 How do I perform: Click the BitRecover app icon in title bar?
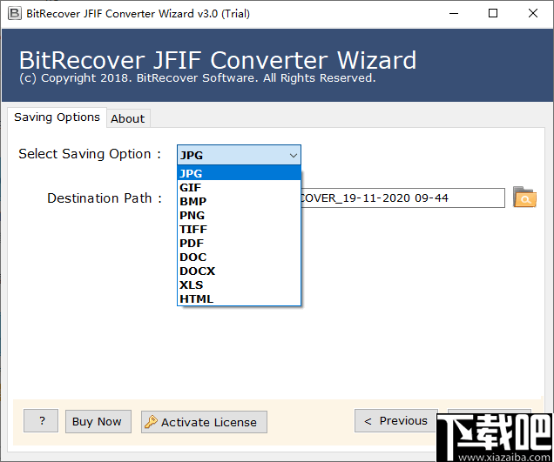[14, 13]
